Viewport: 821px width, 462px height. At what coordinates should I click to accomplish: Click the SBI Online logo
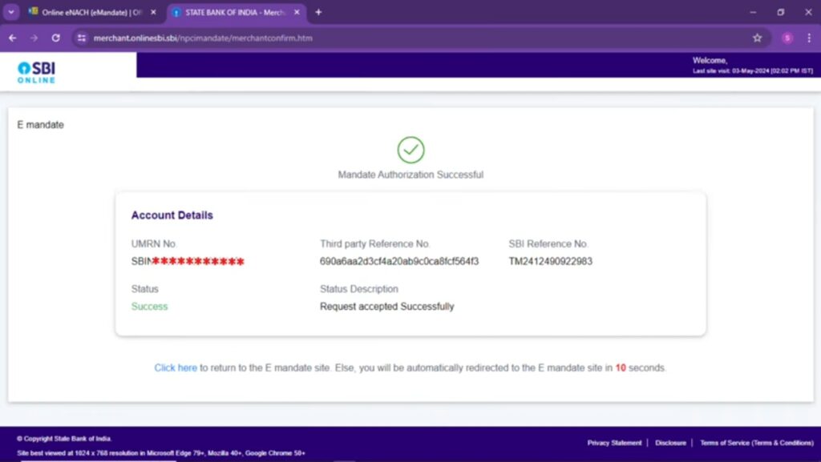coord(36,72)
